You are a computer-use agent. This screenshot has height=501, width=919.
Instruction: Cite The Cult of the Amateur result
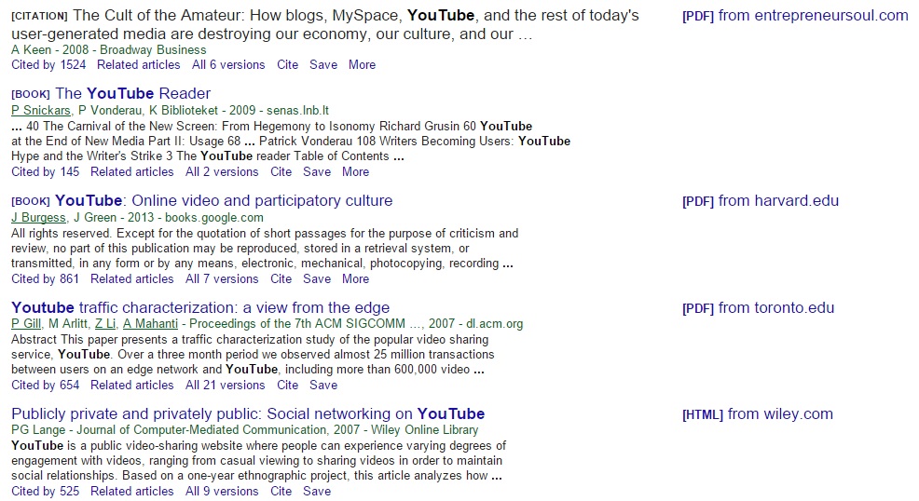coord(287,65)
